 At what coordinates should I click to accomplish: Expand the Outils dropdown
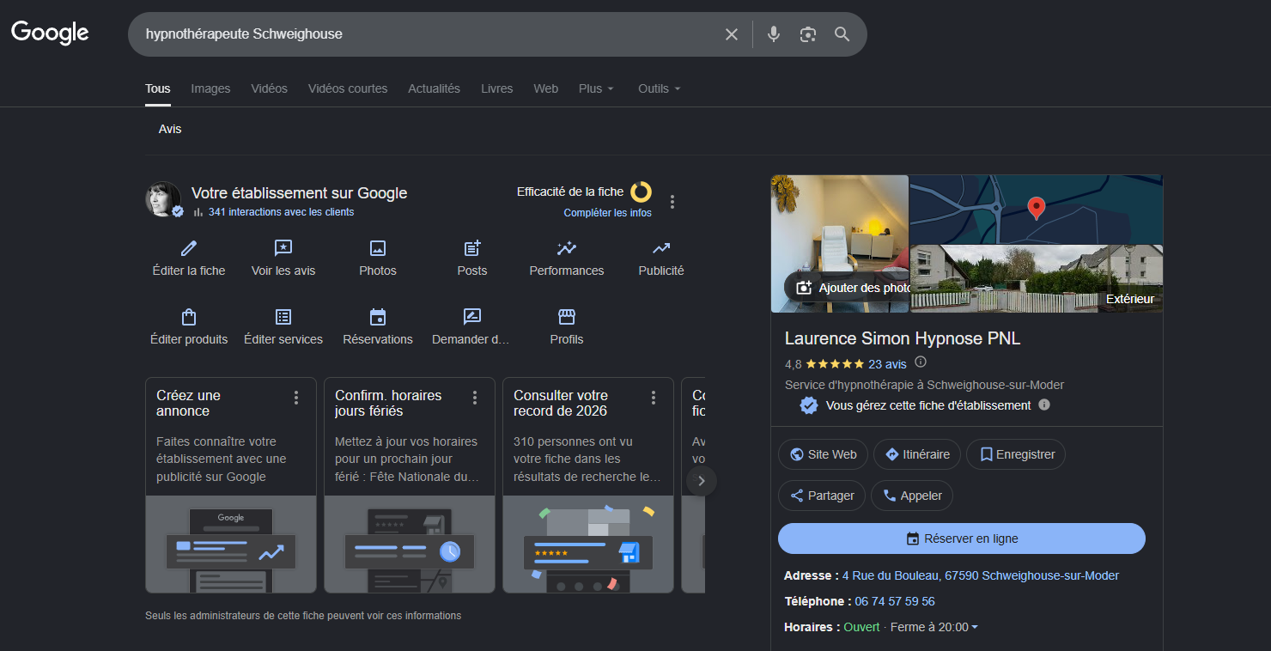659,88
